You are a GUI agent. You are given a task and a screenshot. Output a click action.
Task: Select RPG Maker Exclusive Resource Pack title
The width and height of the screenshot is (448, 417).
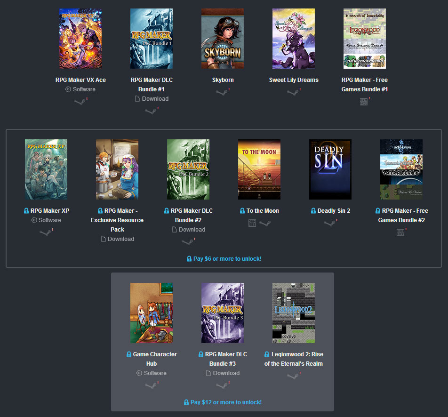click(x=117, y=220)
